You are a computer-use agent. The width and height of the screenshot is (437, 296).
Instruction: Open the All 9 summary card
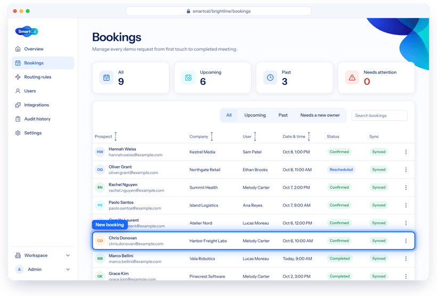pos(131,78)
